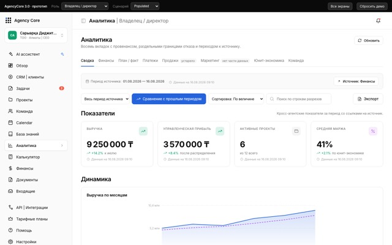Toggle the sidebar panel icon near Аналитика

(x=83, y=21)
